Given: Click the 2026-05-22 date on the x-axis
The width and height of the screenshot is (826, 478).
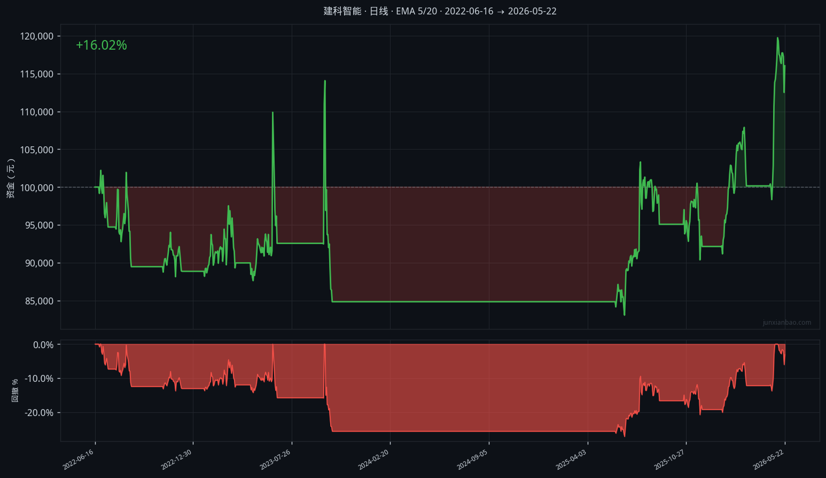Looking at the screenshot, I should pyautogui.click(x=768, y=459).
